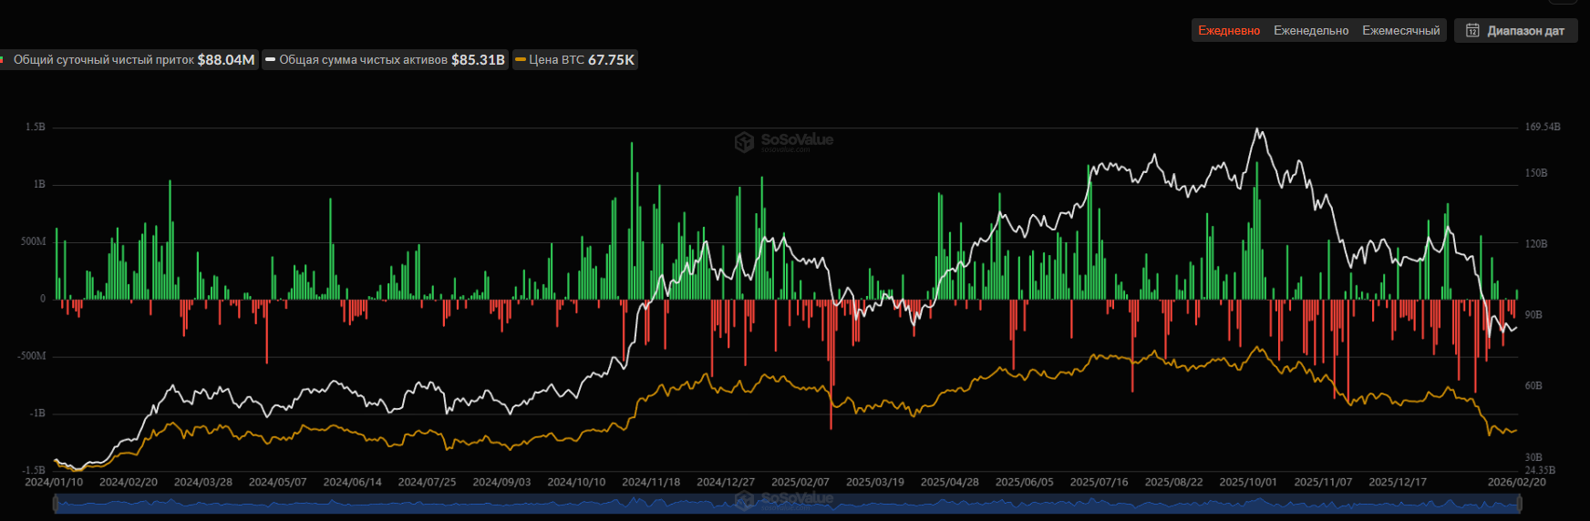Click the calendar icon beside Диапазон дат
The width and height of the screenshot is (1590, 521).
click(1472, 31)
